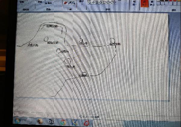This screenshot has width=181, height=127.
Task: Pick the Color picker eyedropper tool
Action: 70,3
